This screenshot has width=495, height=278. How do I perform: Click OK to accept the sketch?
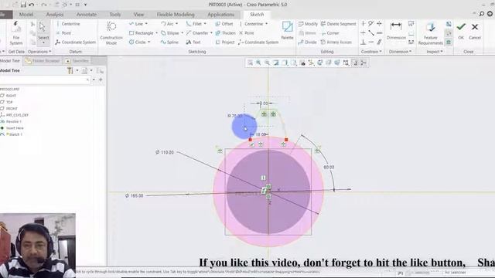[x=461, y=31]
